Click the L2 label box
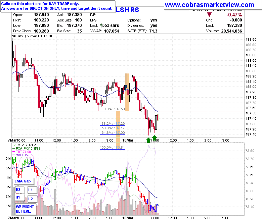Screen dimensions: 262x221 [32, 199]
